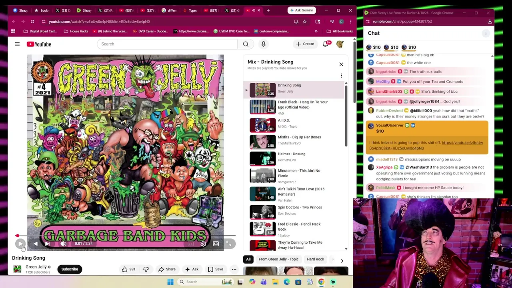Close the Mix playlist panel
The width and height of the screenshot is (512, 288).
point(341,64)
